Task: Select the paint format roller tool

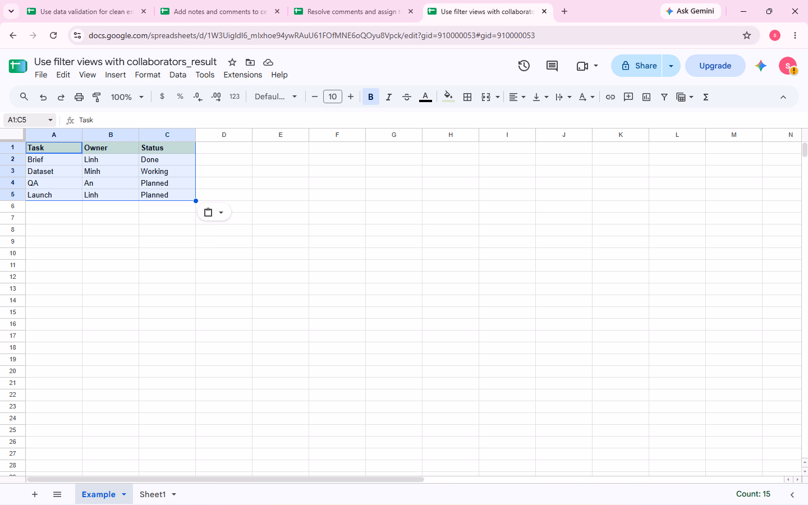Action: (97, 97)
